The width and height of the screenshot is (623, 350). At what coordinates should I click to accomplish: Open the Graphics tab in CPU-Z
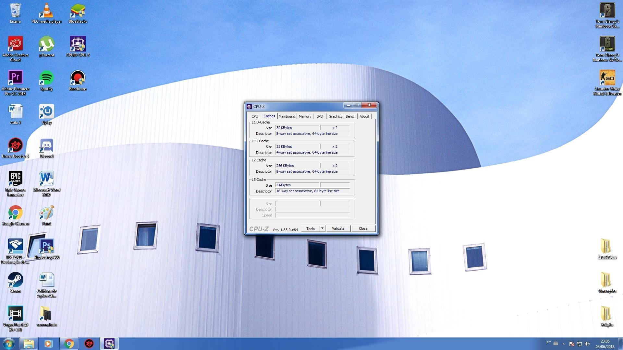[335, 116]
